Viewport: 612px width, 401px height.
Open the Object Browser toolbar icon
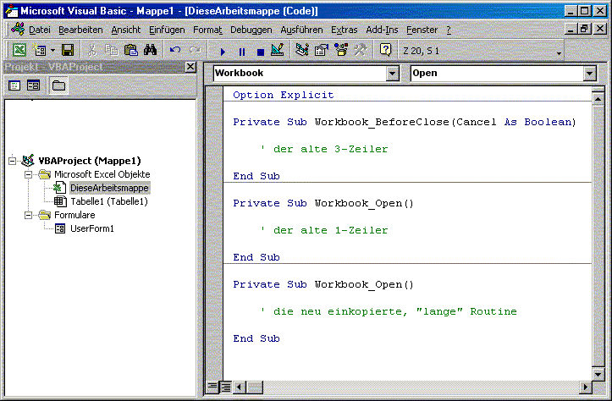(341, 50)
